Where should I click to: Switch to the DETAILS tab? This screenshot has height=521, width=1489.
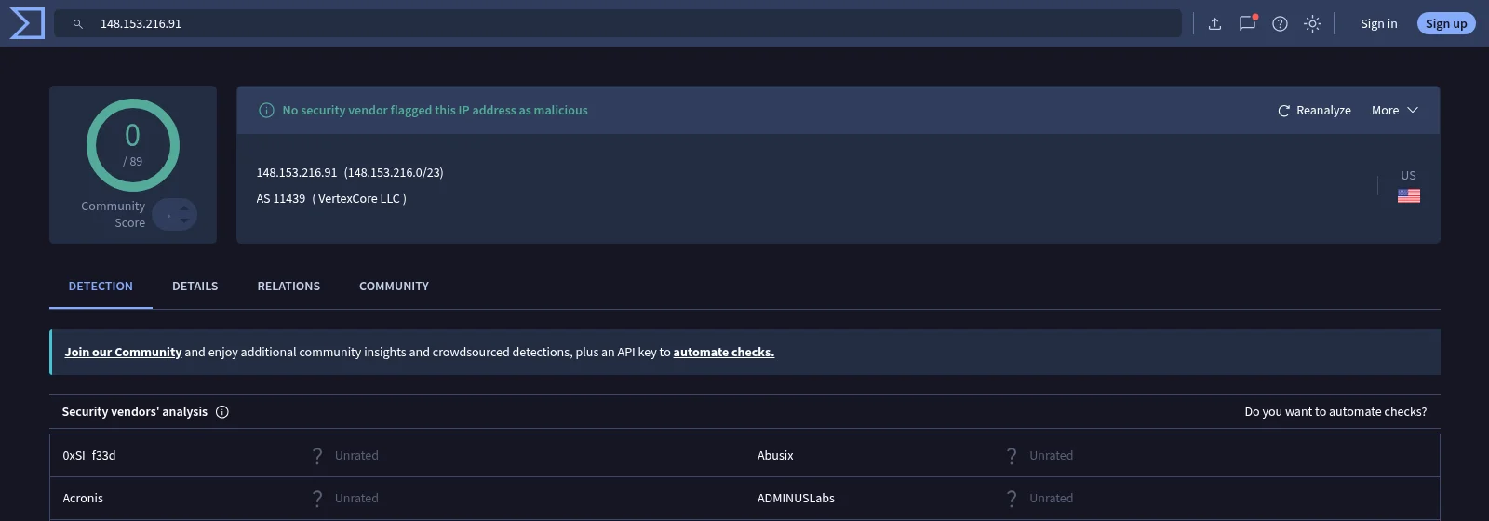[x=195, y=286]
